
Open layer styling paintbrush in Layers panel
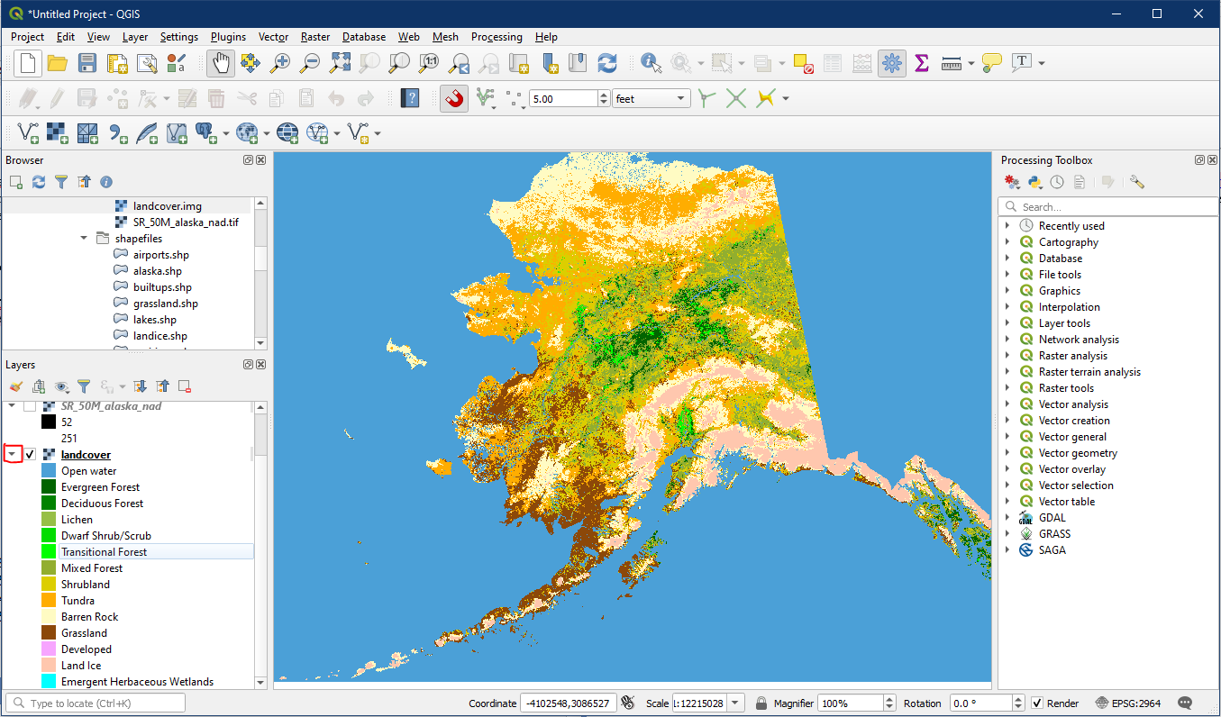[x=16, y=386]
